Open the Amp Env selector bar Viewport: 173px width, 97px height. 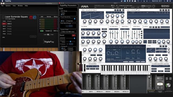pyautogui.click(x=125, y=29)
